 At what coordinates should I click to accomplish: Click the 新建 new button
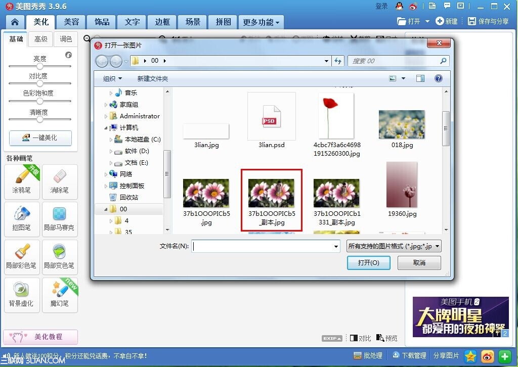[446, 21]
